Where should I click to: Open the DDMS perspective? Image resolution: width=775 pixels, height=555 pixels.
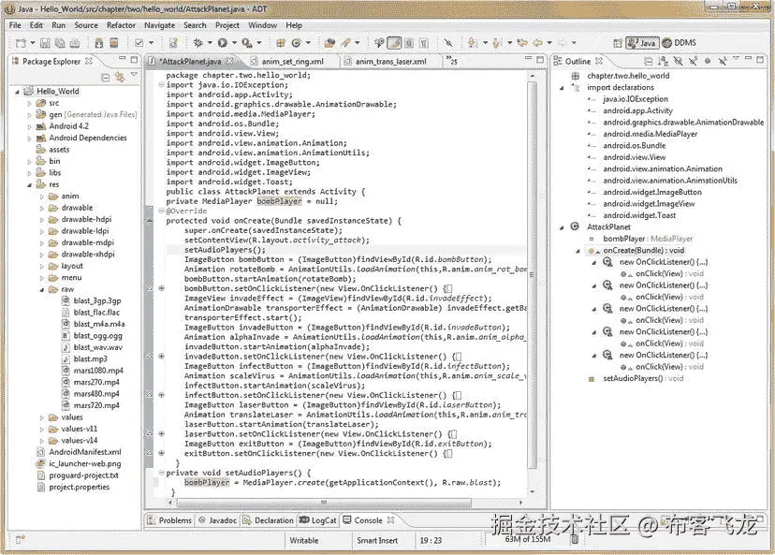679,43
